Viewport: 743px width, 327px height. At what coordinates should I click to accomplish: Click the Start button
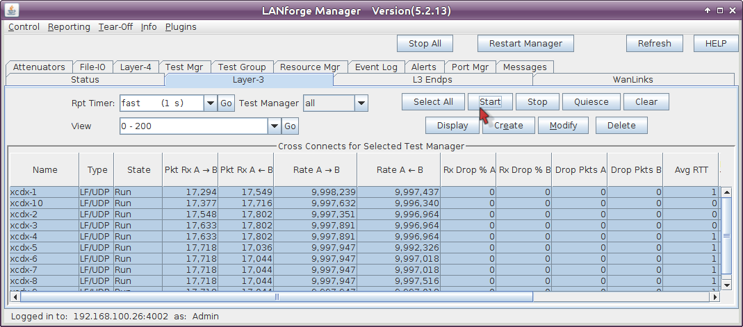490,102
